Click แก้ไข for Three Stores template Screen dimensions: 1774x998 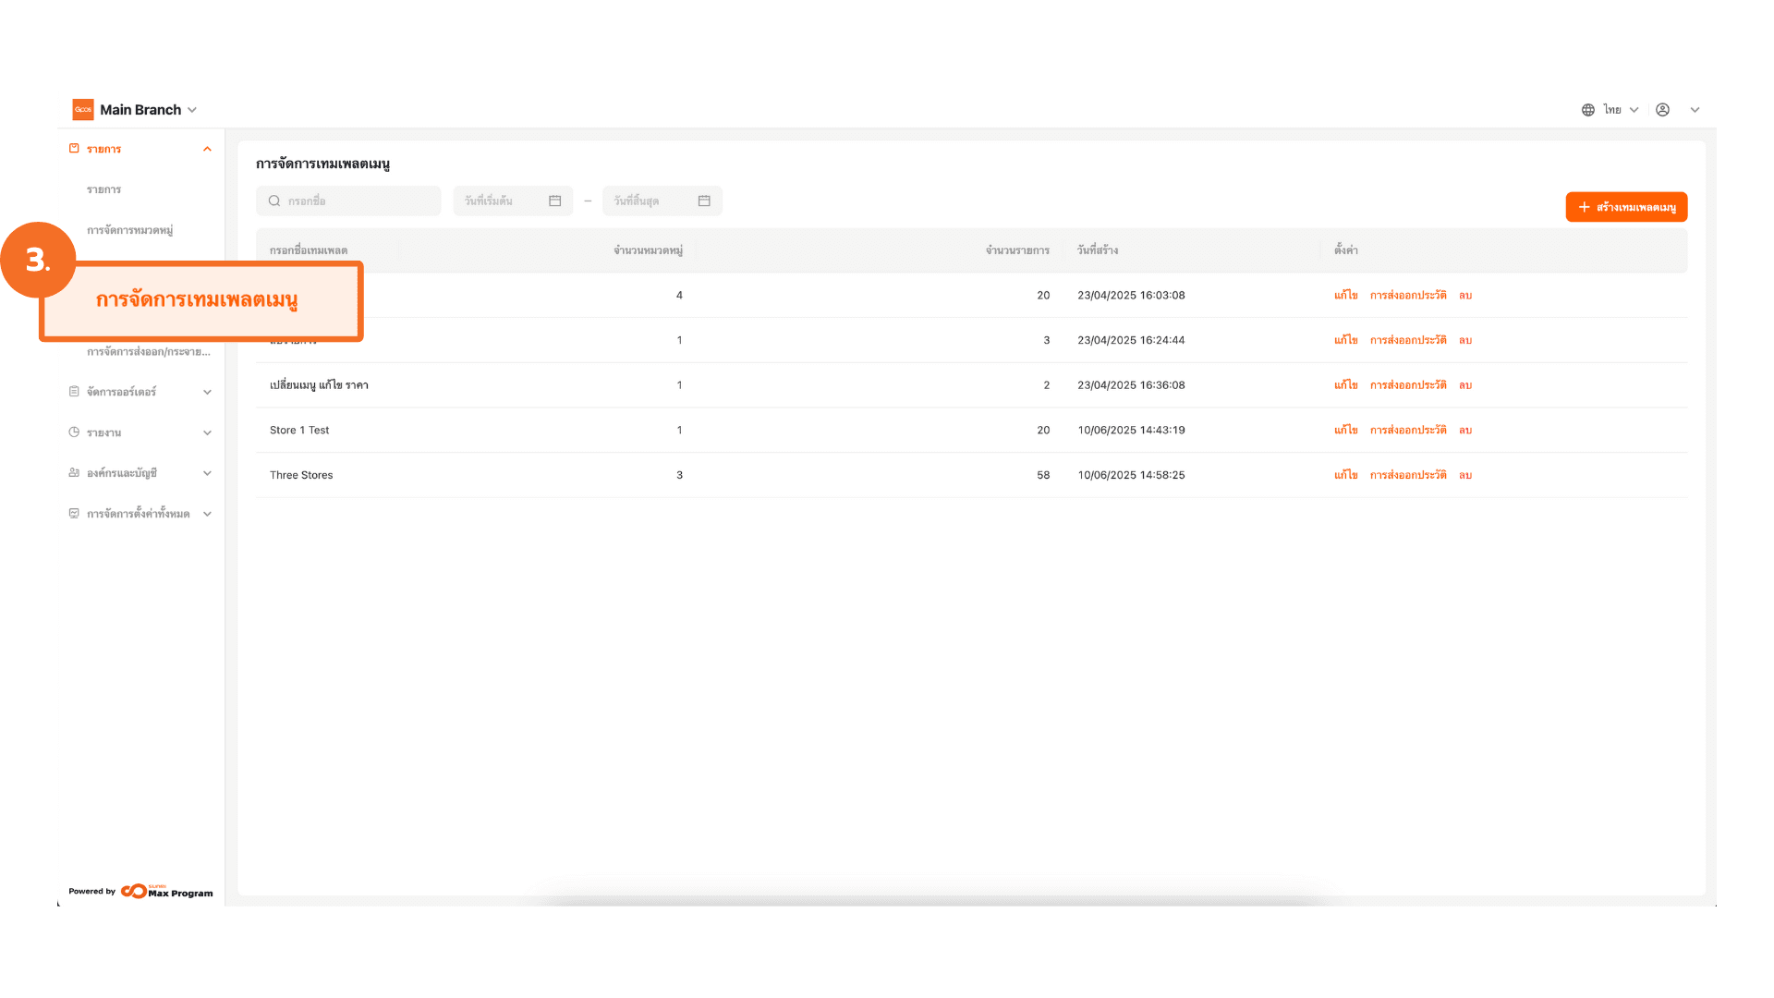[1345, 475]
